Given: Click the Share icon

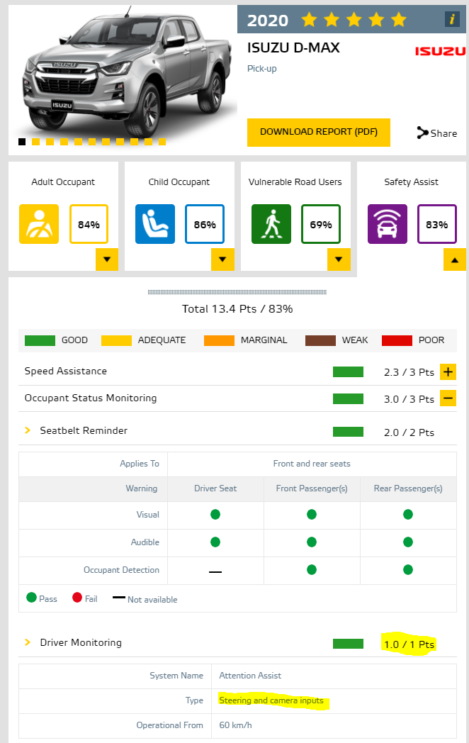Looking at the screenshot, I should tap(422, 133).
